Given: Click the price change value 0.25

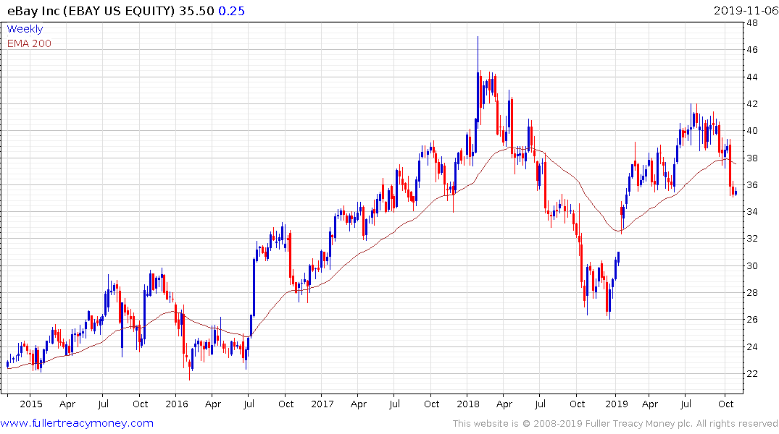Looking at the screenshot, I should [231, 11].
